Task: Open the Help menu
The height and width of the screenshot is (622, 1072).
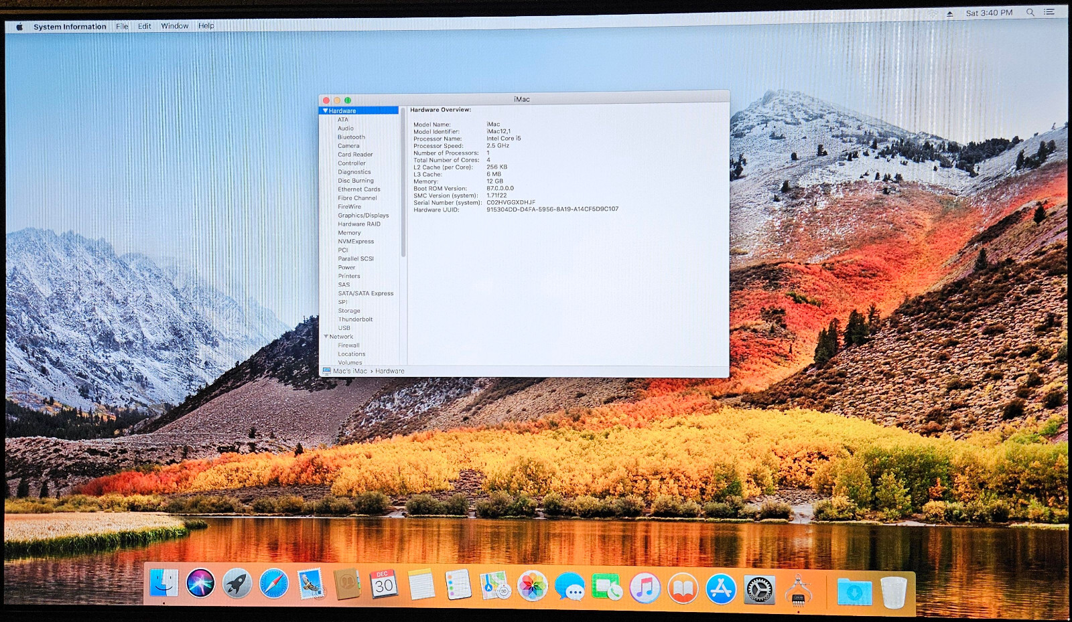Action: coord(206,26)
